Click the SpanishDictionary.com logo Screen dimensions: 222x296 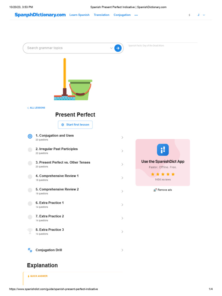pos(40,15)
